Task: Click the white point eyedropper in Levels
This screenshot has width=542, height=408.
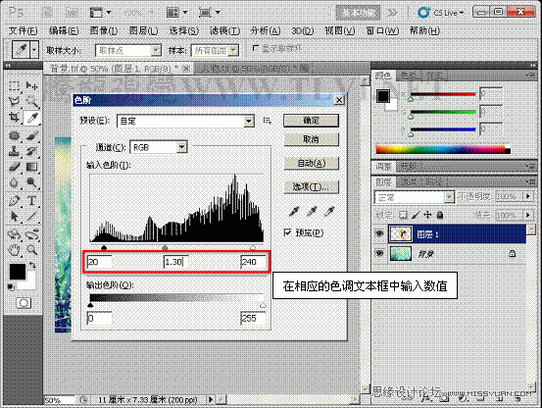Action: click(329, 211)
